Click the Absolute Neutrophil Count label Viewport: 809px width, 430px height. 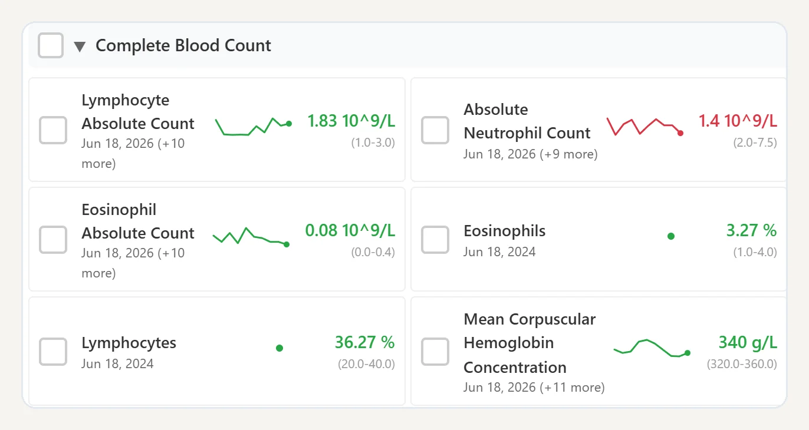tap(527, 121)
